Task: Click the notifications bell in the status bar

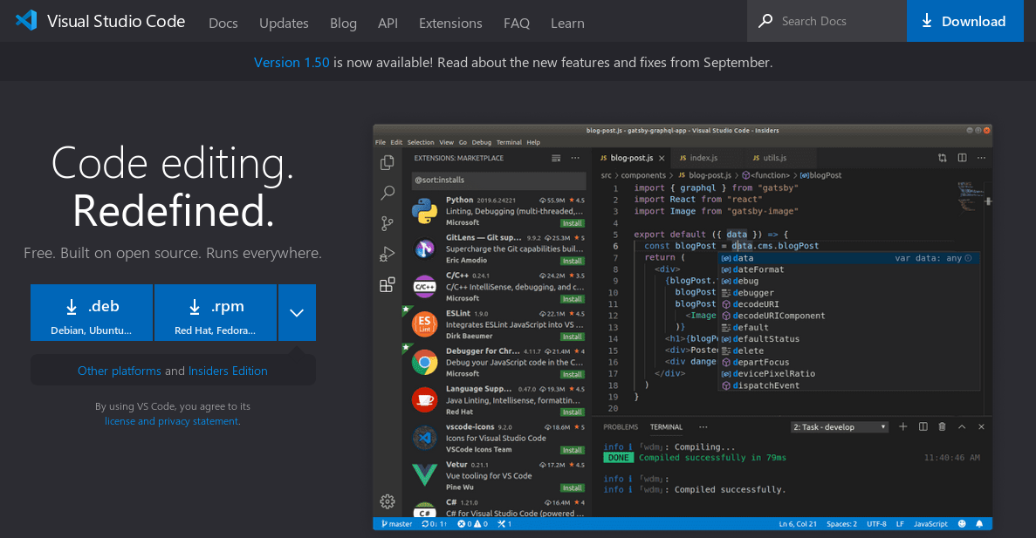Action: pyautogui.click(x=979, y=524)
